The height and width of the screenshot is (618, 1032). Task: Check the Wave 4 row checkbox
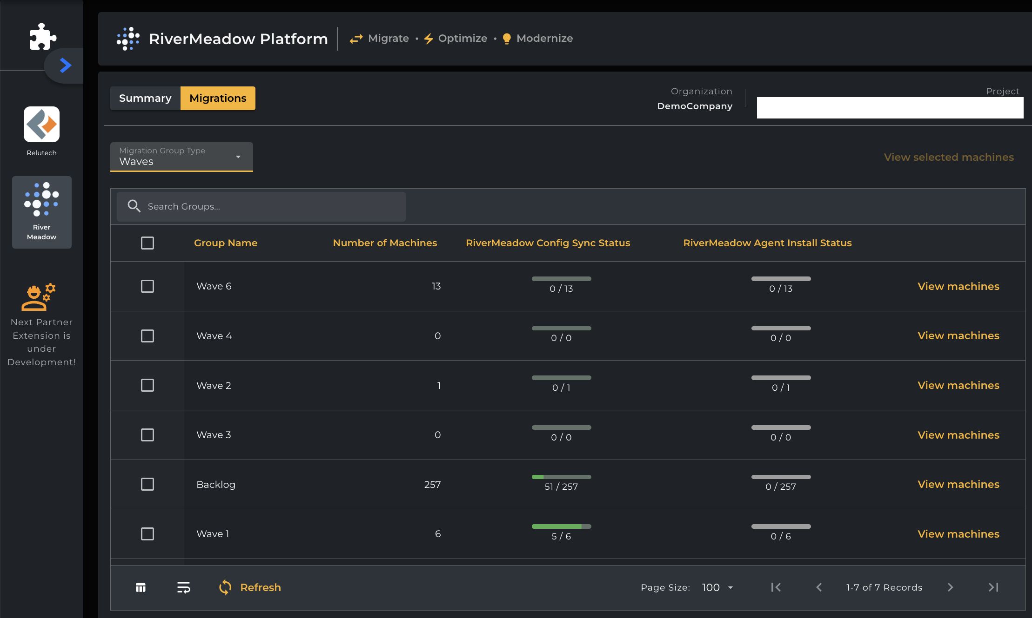[147, 336]
